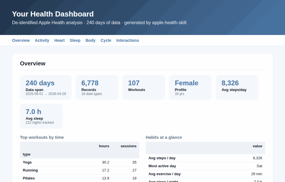Navigate to the Body section
This screenshot has height=182, width=285.
90,40
